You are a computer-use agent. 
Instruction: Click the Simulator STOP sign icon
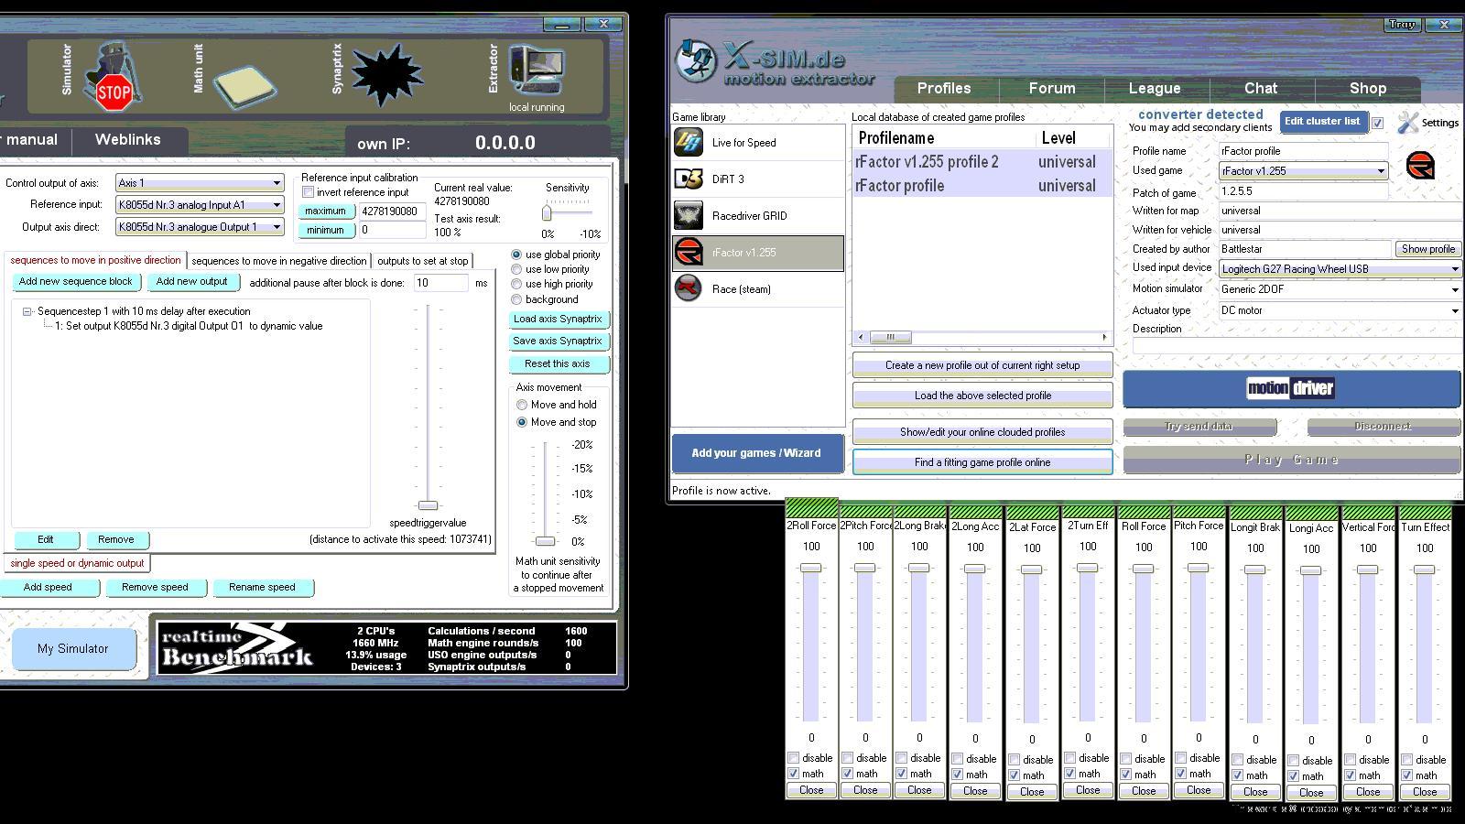(114, 77)
